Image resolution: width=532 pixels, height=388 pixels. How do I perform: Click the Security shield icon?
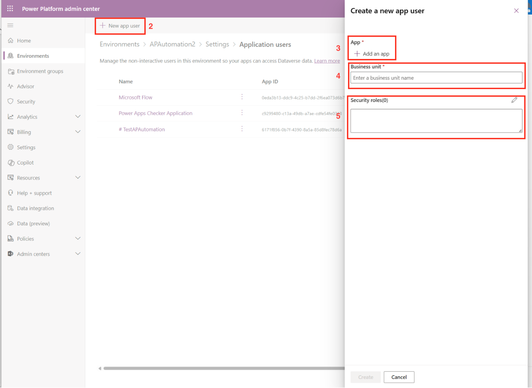pos(11,101)
